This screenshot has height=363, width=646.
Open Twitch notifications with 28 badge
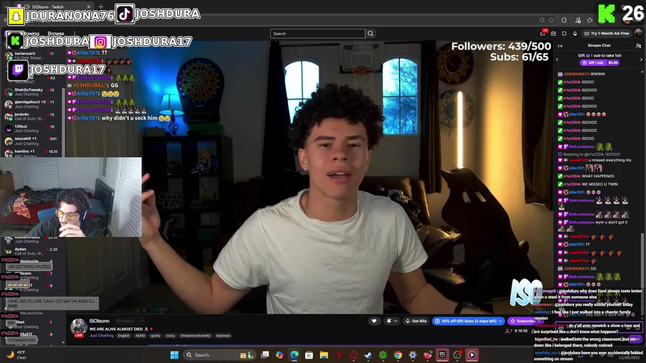(543, 33)
